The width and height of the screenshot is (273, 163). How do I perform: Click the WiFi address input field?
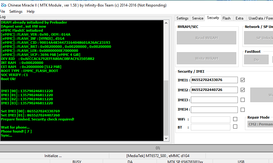[x=210, y=120]
